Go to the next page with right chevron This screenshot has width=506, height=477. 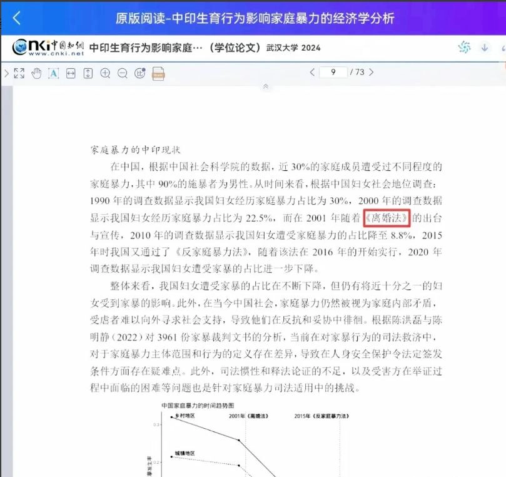click(370, 72)
